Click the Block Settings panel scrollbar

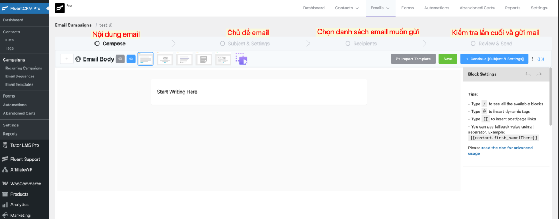coord(550,98)
